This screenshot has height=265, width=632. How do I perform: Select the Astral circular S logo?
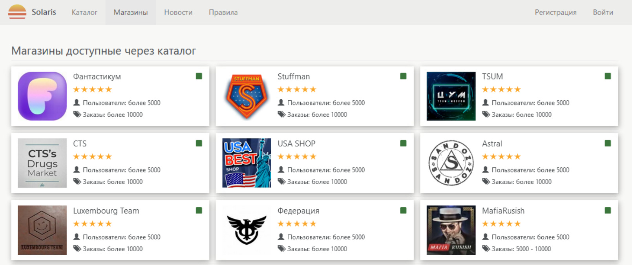[x=451, y=163]
